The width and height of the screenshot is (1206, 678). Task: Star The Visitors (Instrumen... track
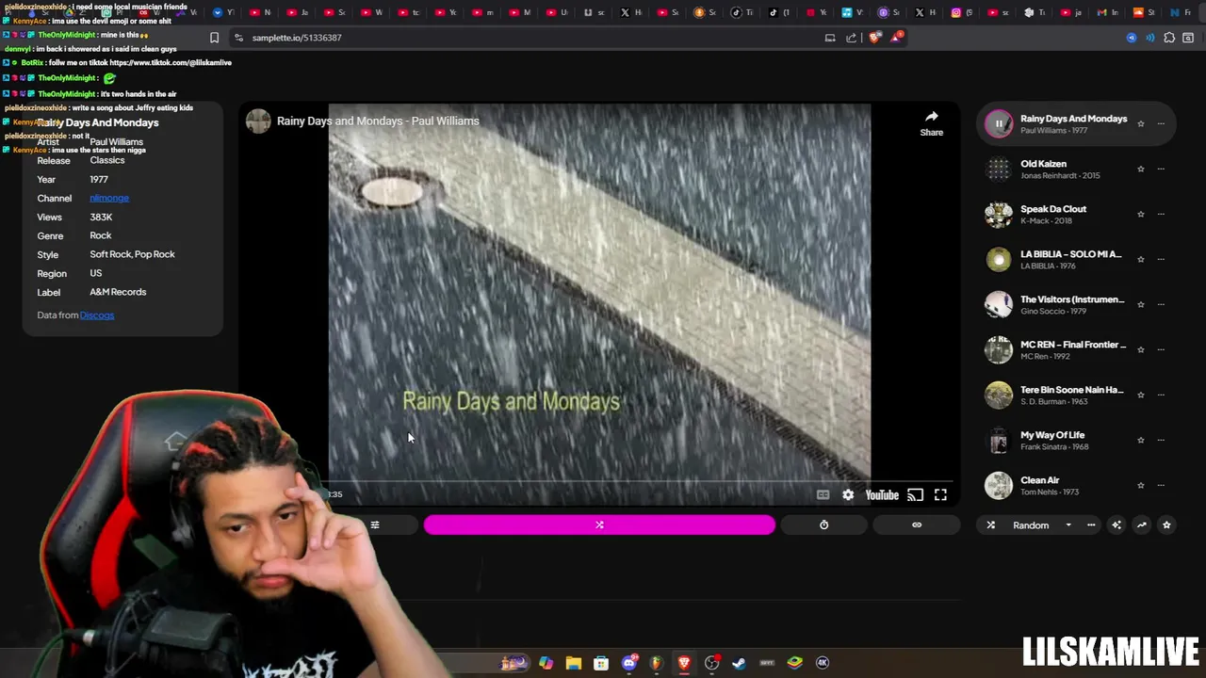pyautogui.click(x=1141, y=304)
